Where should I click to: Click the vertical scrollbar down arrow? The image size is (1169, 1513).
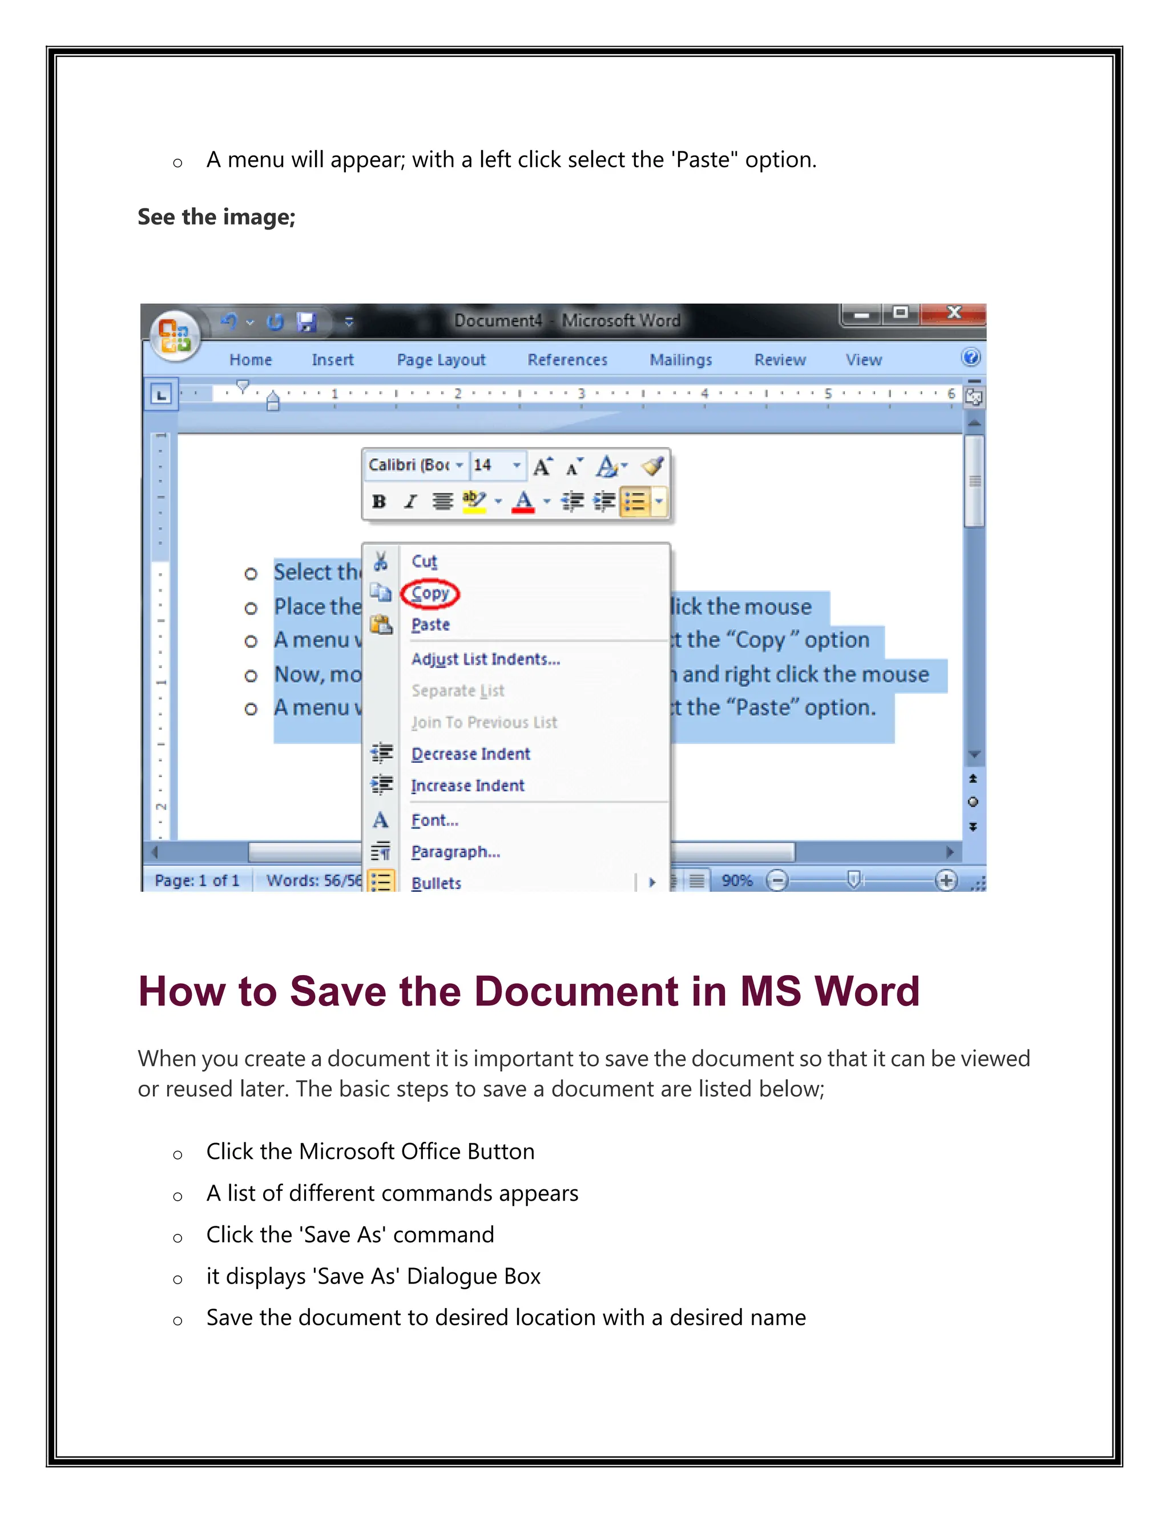[x=974, y=754]
